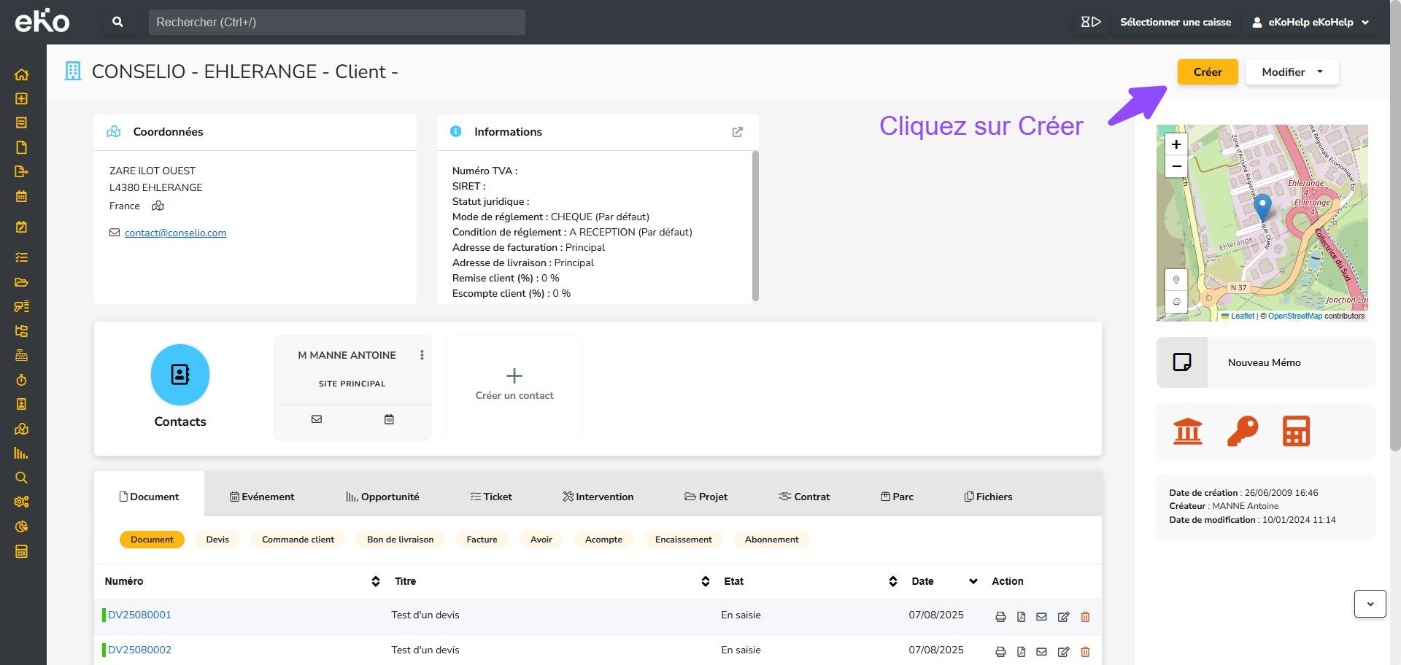
Task: Delete document DV25080001 with the trash icon
Action: click(x=1085, y=617)
